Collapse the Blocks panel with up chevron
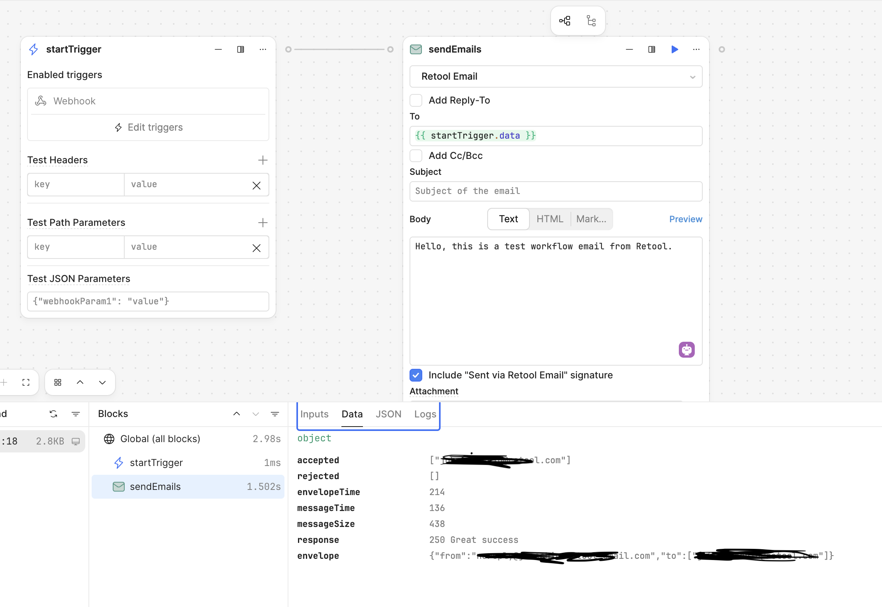The width and height of the screenshot is (882, 607). [237, 414]
